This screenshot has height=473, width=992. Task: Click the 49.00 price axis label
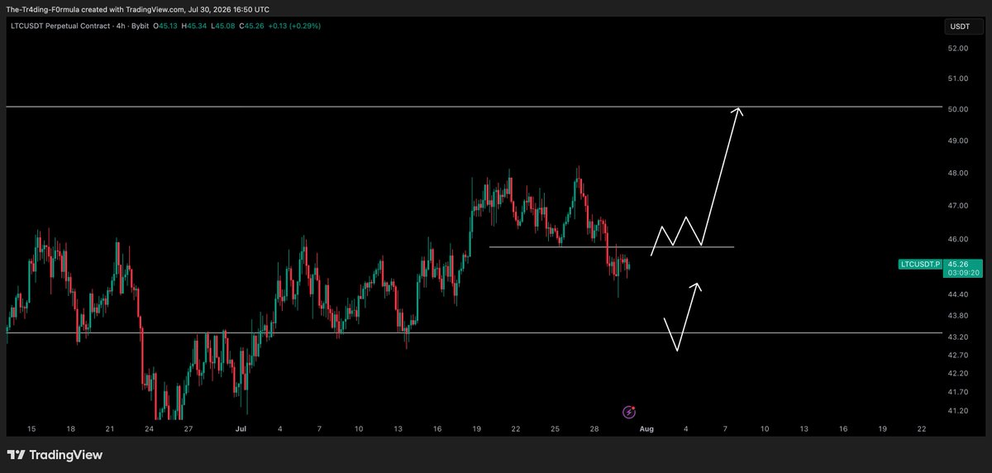(x=958, y=141)
